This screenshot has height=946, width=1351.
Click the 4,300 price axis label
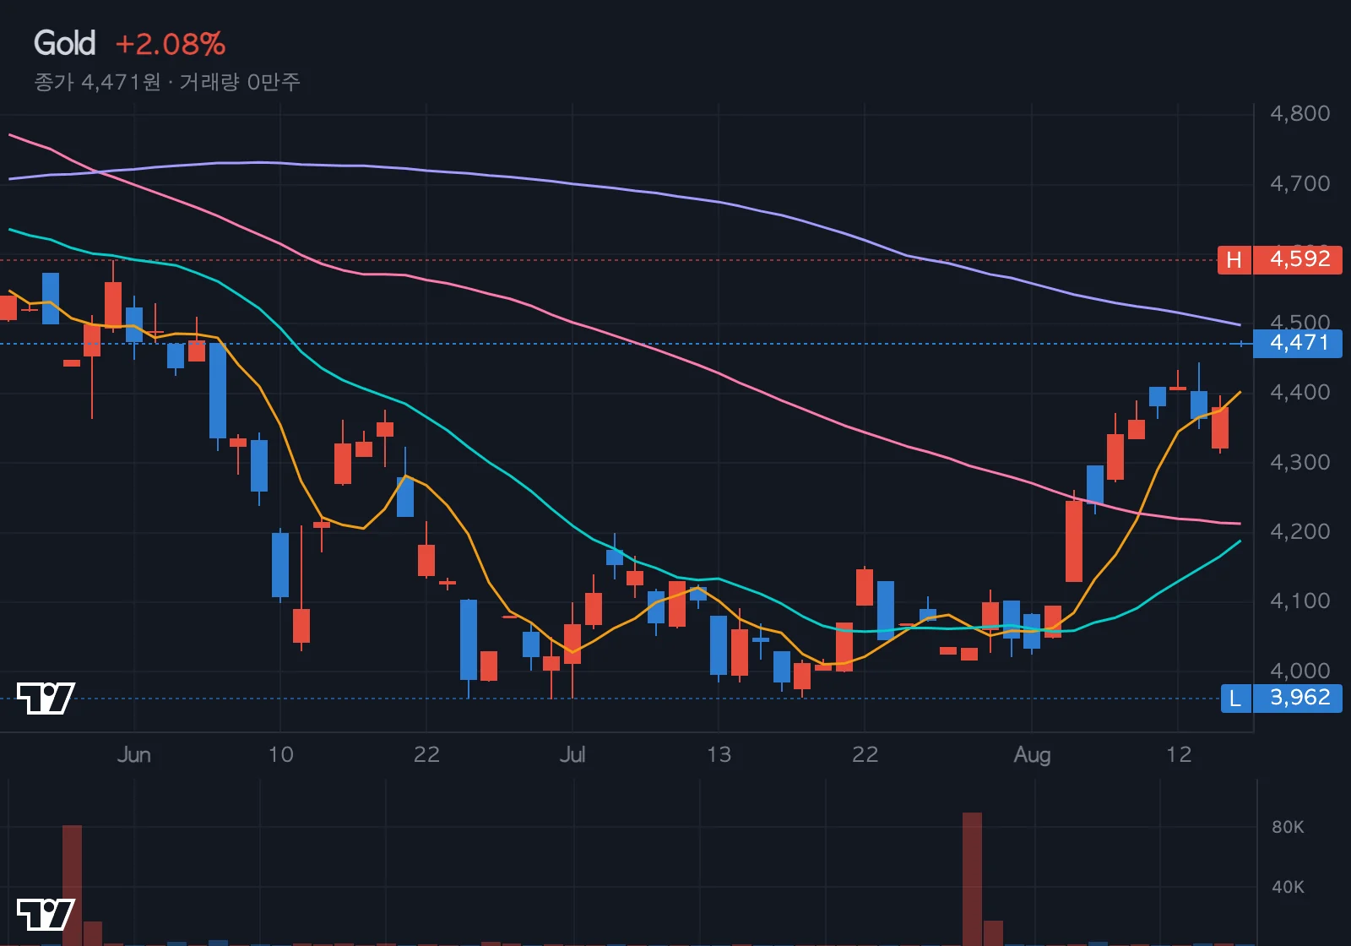pyautogui.click(x=1300, y=462)
